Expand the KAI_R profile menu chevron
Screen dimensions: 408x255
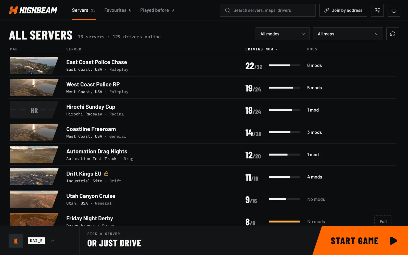tap(53, 241)
